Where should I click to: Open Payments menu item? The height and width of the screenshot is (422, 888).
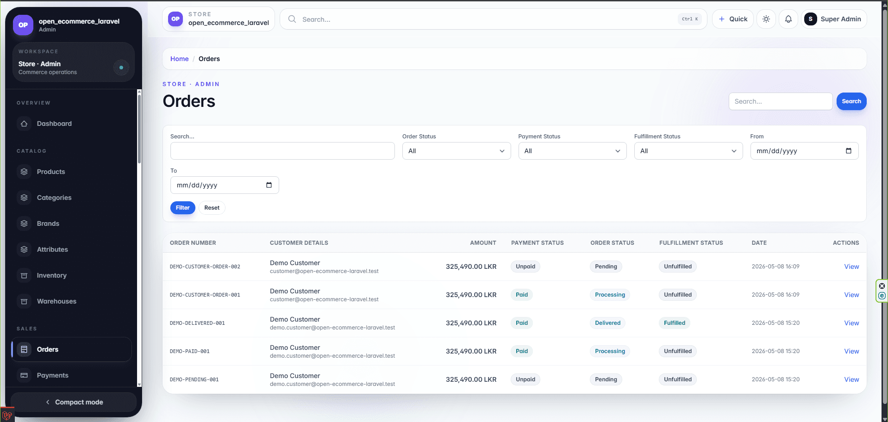(x=71, y=375)
